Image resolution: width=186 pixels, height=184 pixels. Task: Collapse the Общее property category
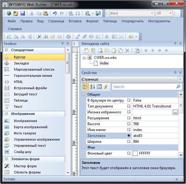[83, 94]
